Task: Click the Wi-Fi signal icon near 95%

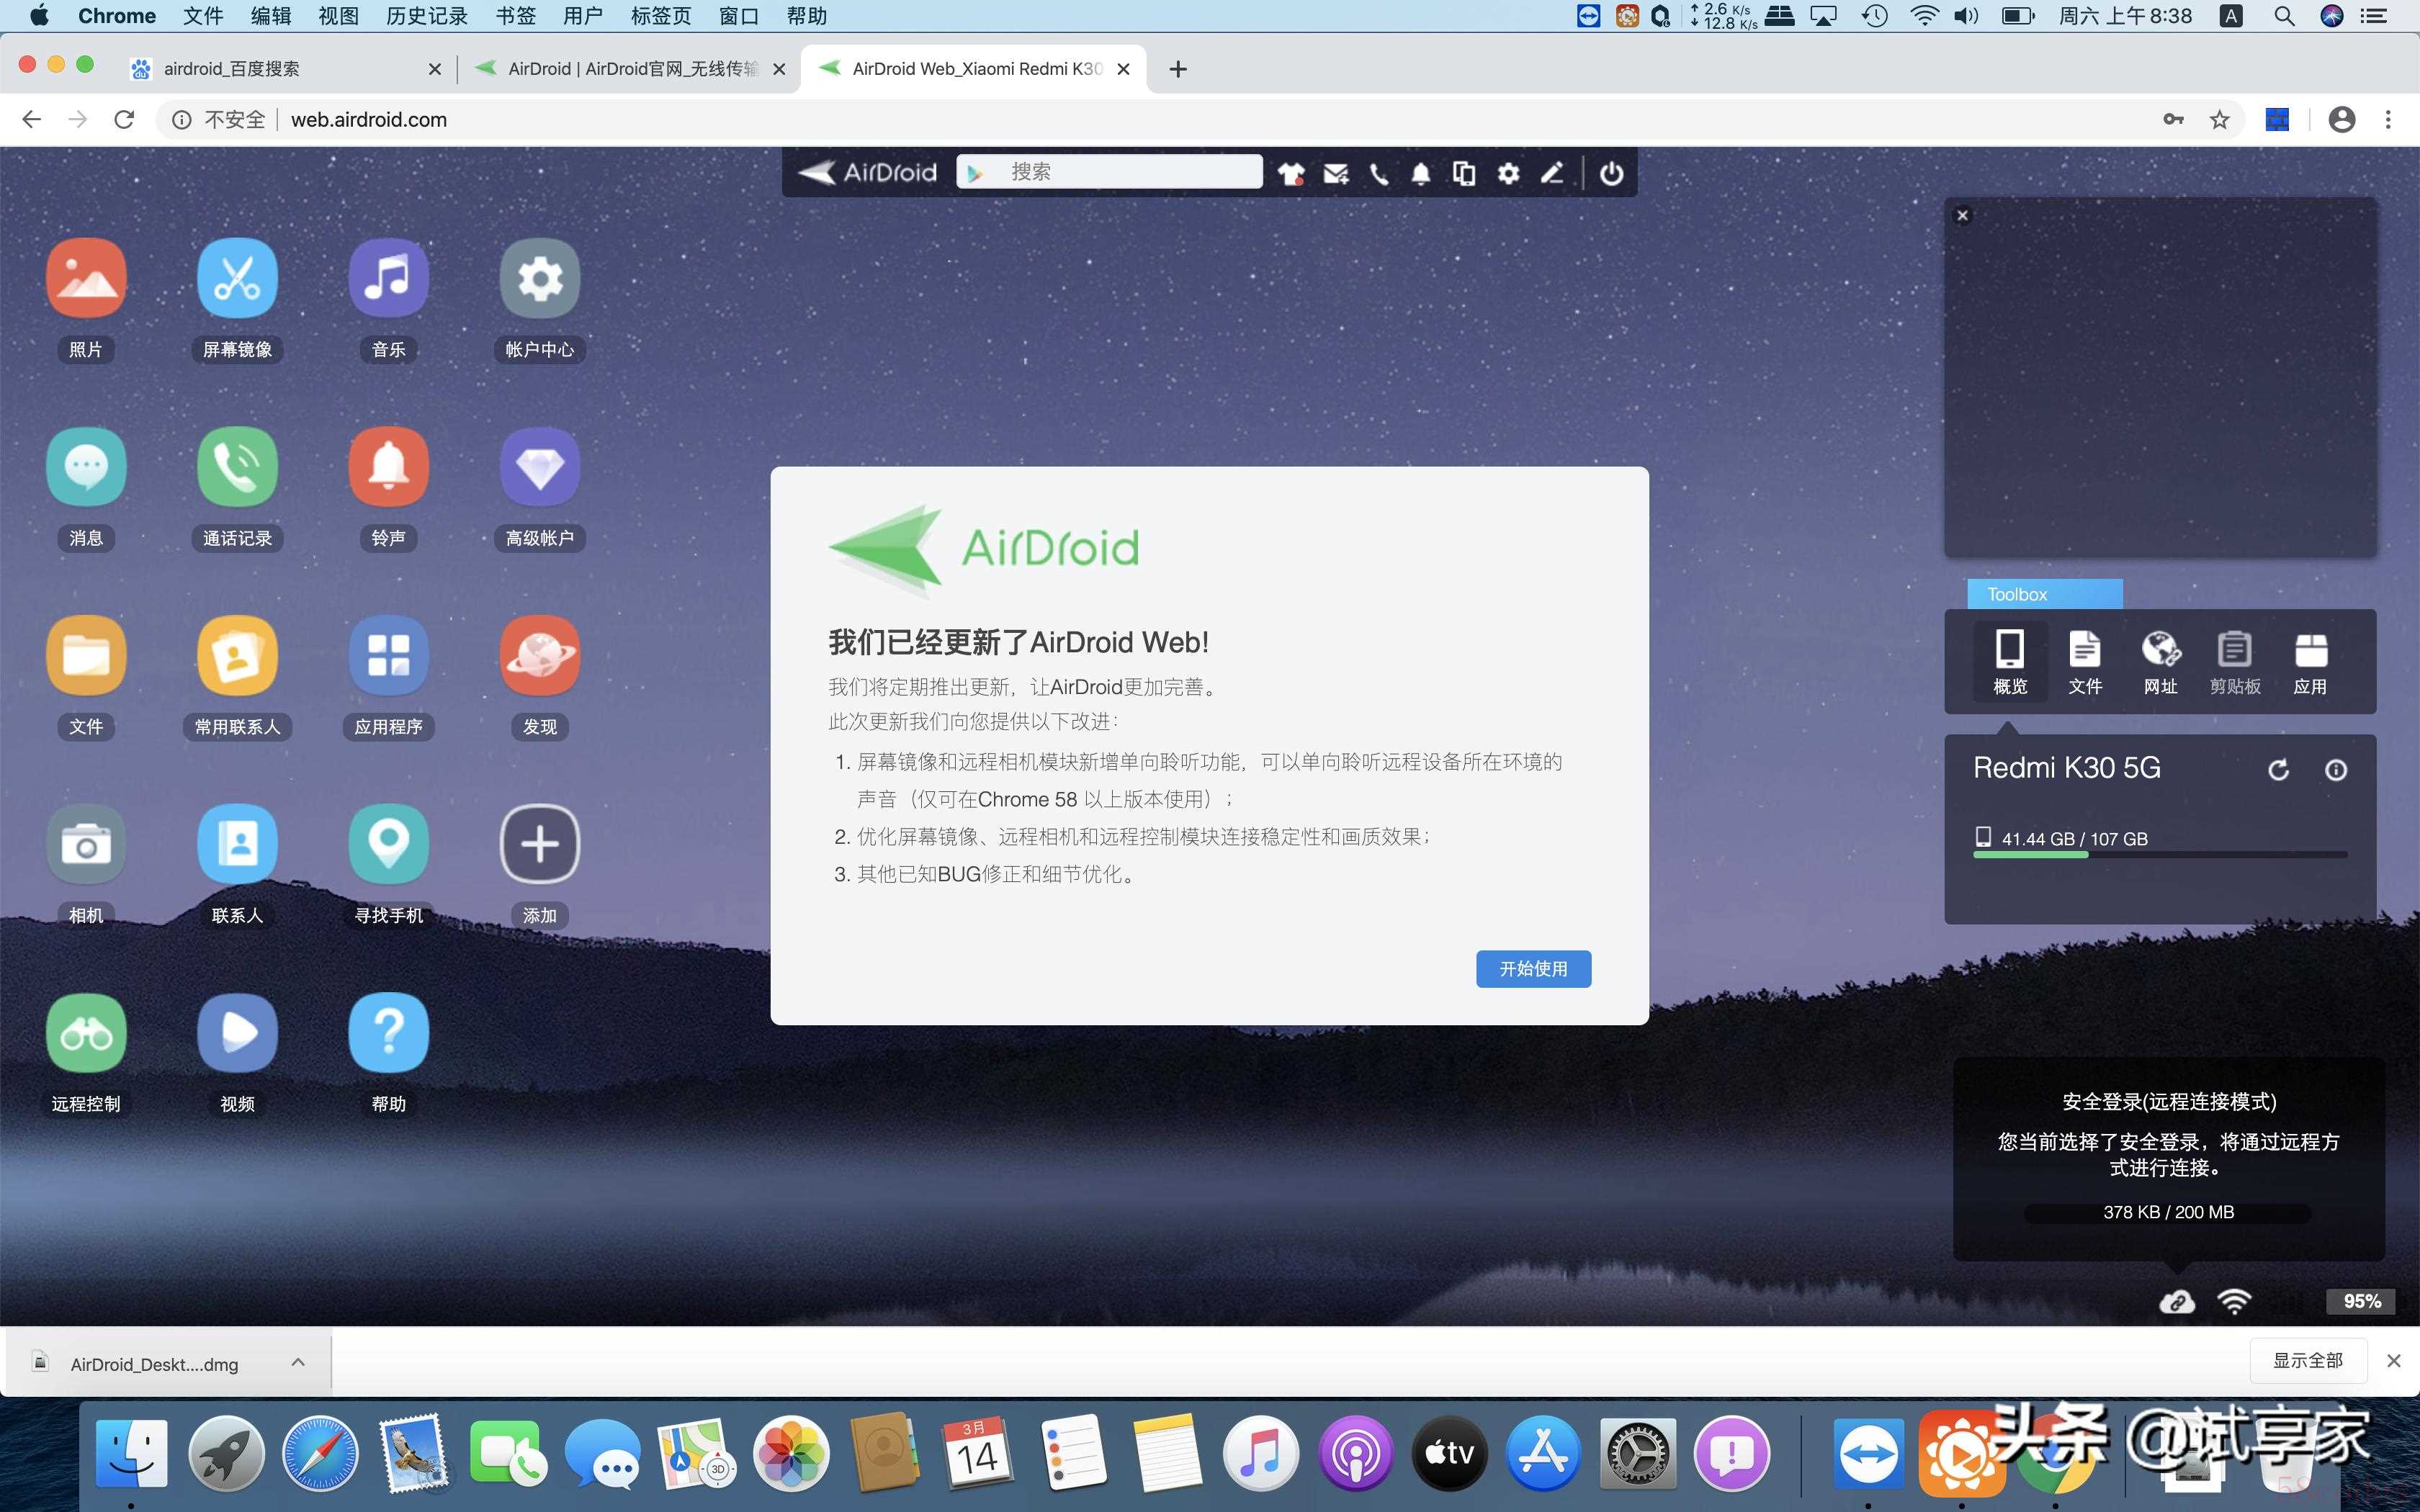Action: click(x=2233, y=1301)
